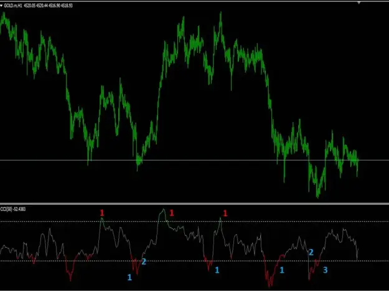Click the GOLD.m,H1 chart symbol label
This screenshot has height=292, width=389.
click(x=13, y=6)
